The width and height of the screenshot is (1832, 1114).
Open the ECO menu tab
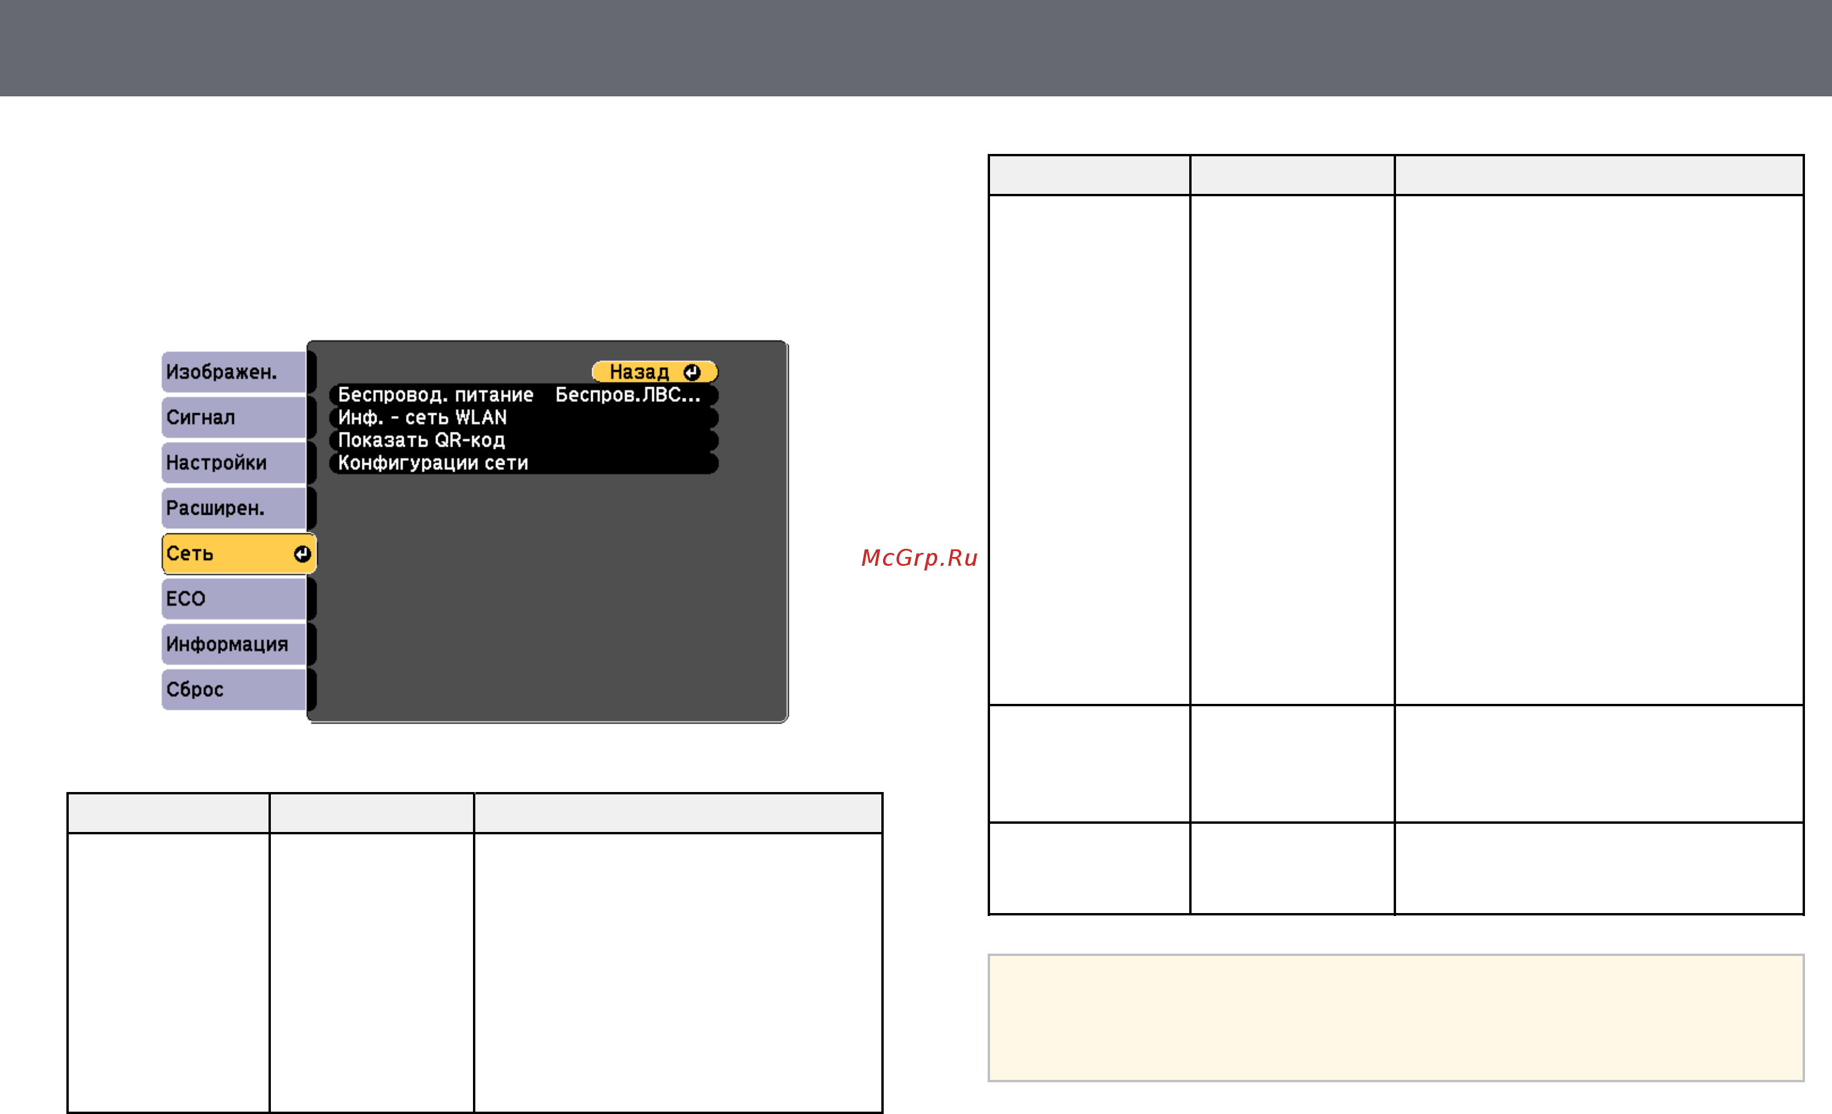click(235, 599)
